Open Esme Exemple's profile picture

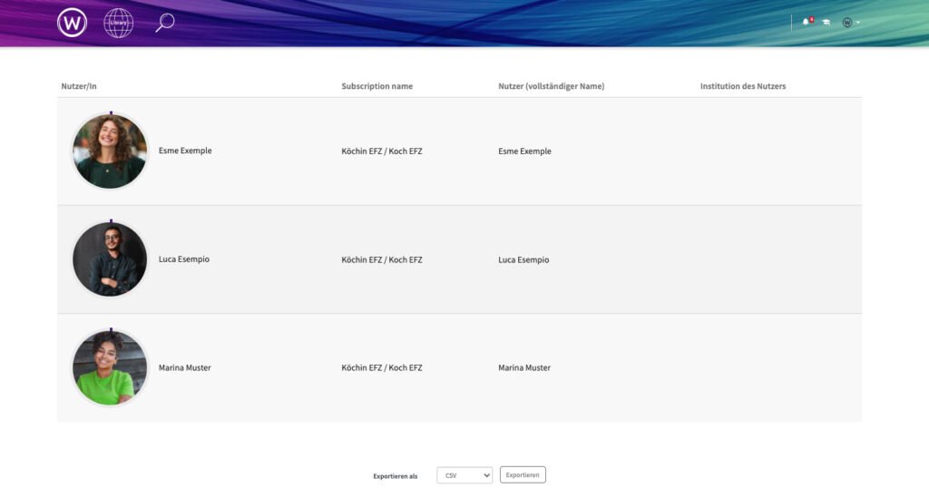110,151
